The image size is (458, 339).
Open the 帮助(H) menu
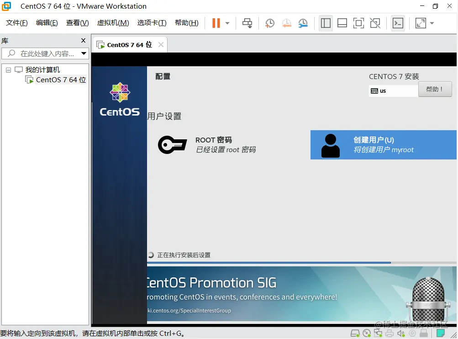pos(187,23)
